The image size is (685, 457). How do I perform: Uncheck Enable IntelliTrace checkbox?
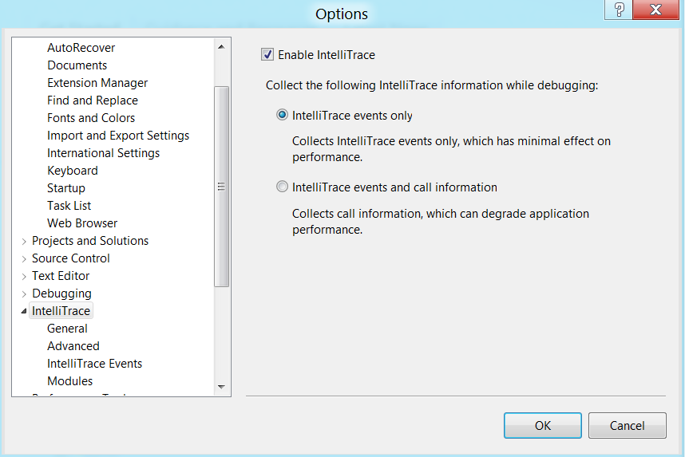(267, 54)
